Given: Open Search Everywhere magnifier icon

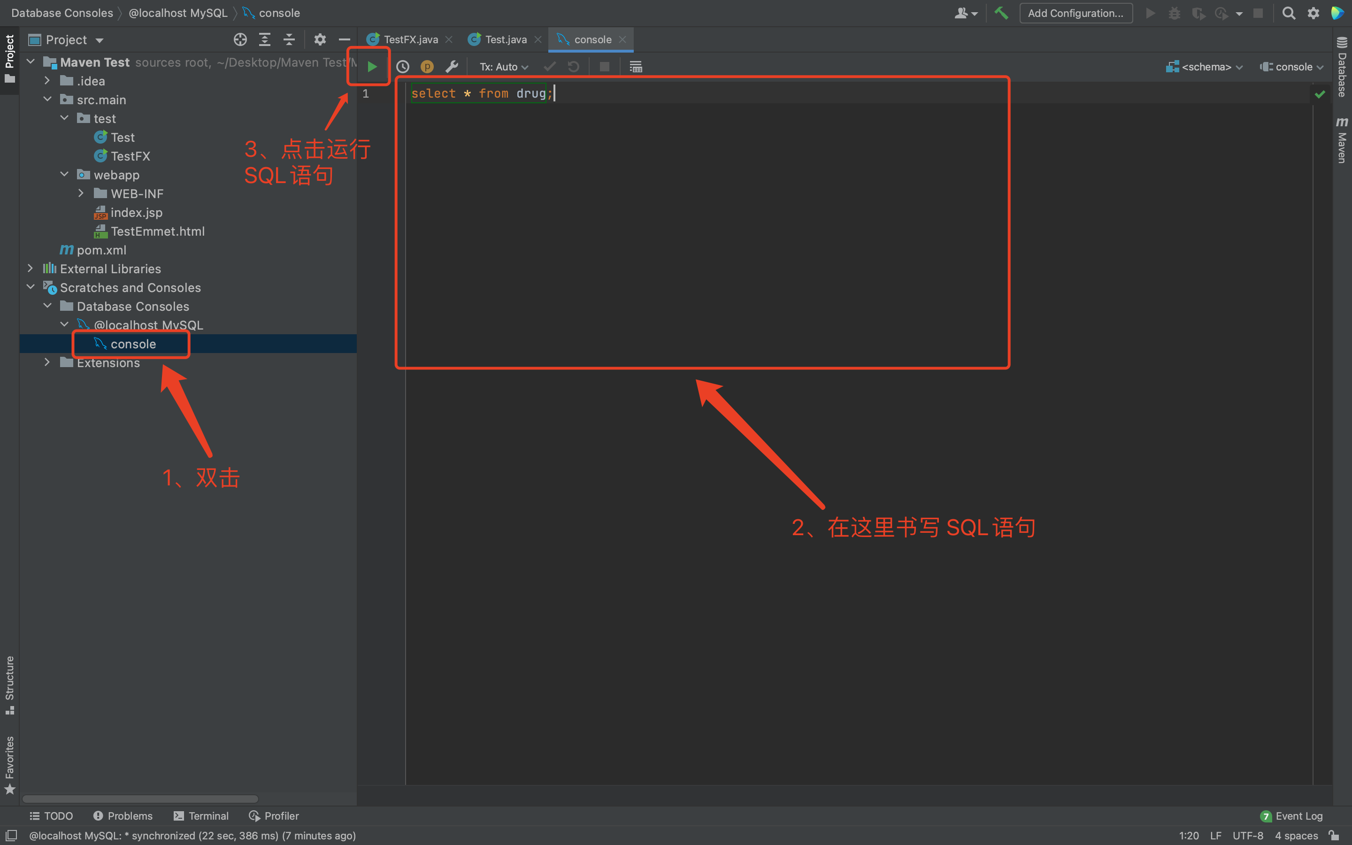Looking at the screenshot, I should click(1288, 13).
